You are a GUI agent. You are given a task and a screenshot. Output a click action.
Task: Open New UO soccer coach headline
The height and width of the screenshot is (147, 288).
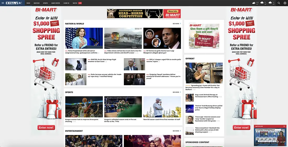coord(162,119)
